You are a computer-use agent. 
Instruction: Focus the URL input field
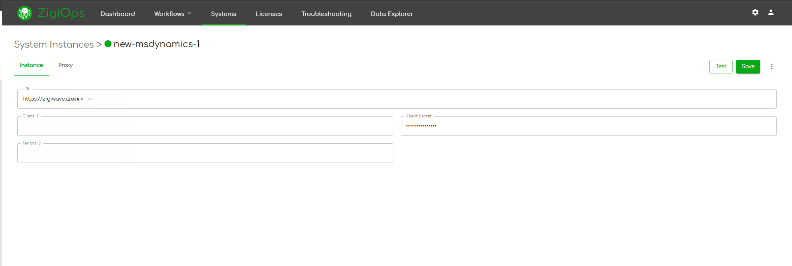tap(397, 99)
